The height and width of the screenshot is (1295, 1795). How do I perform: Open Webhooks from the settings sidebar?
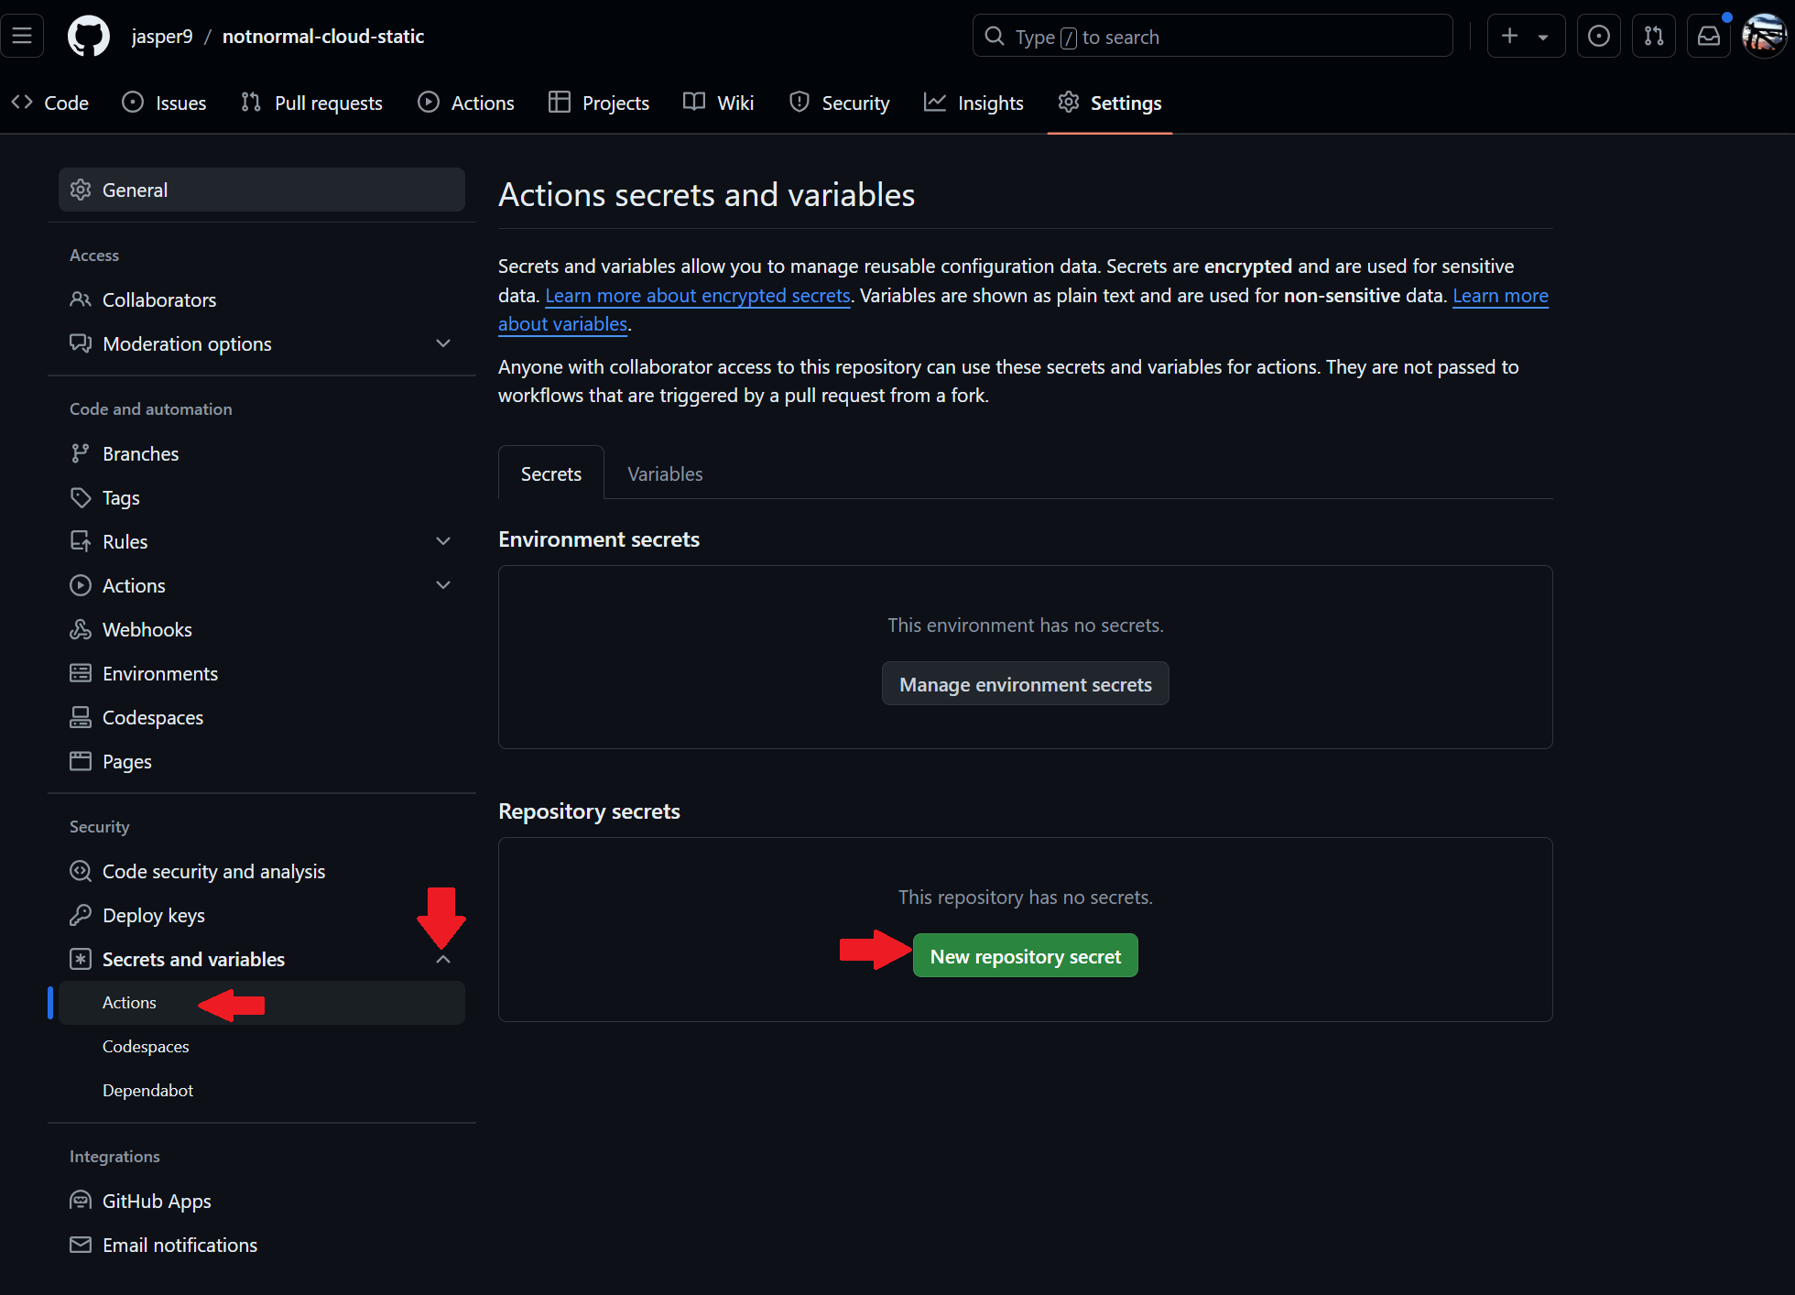click(147, 629)
